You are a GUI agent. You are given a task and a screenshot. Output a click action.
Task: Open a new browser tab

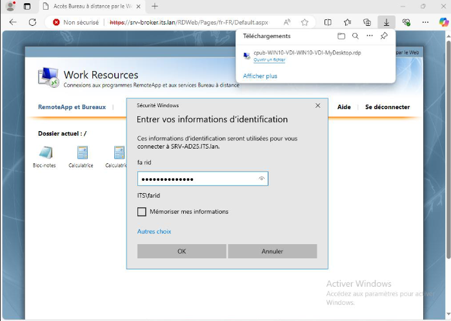(155, 6)
